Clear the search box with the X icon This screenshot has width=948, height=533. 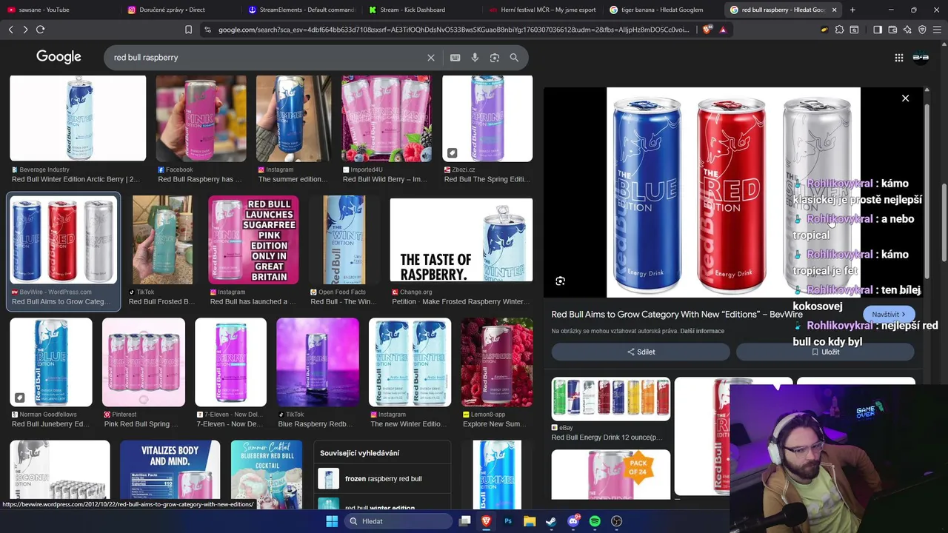tap(431, 58)
